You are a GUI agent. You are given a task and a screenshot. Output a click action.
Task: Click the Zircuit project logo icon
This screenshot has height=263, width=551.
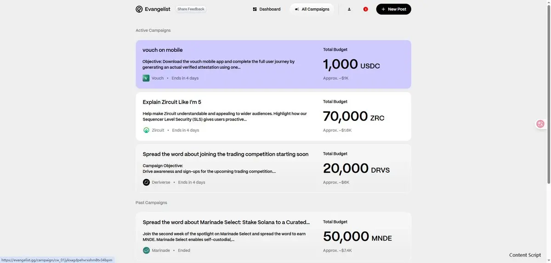(147, 130)
